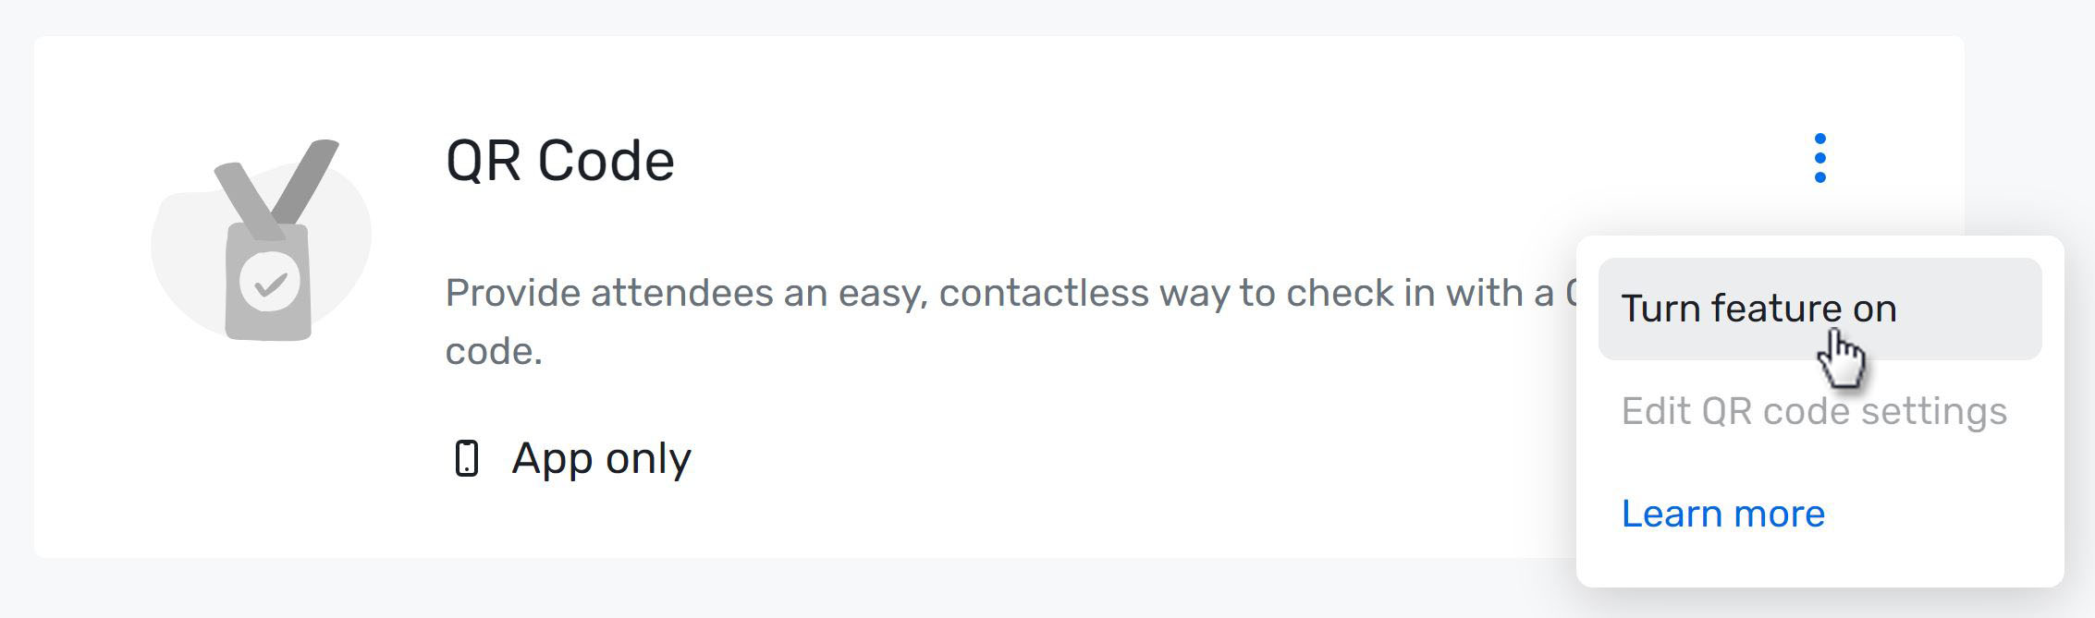Choose Edit QR code settings menu item
The width and height of the screenshot is (2095, 618).
pos(1812,410)
